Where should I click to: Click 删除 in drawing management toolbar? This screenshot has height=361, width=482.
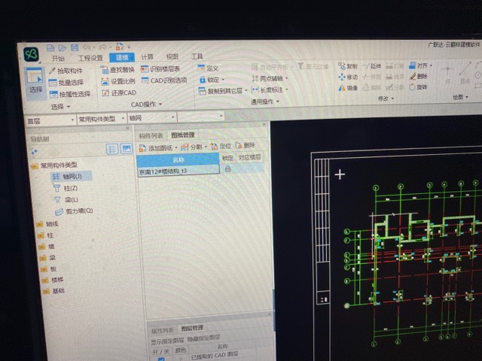pos(246,145)
